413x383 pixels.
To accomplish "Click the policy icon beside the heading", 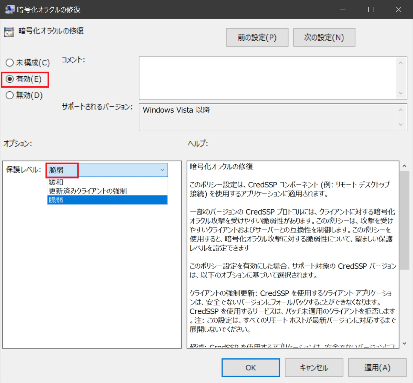I will point(9,32).
